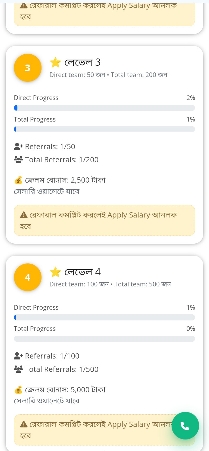Tap the star icon beside Level 4
The width and height of the screenshot is (209, 451).
point(55,272)
